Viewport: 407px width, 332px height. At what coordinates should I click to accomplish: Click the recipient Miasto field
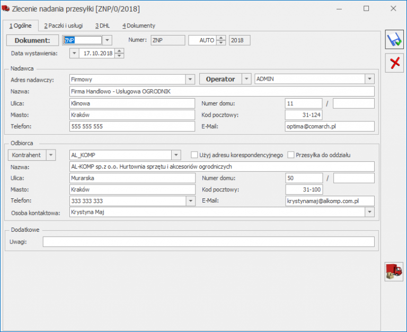tap(132, 189)
